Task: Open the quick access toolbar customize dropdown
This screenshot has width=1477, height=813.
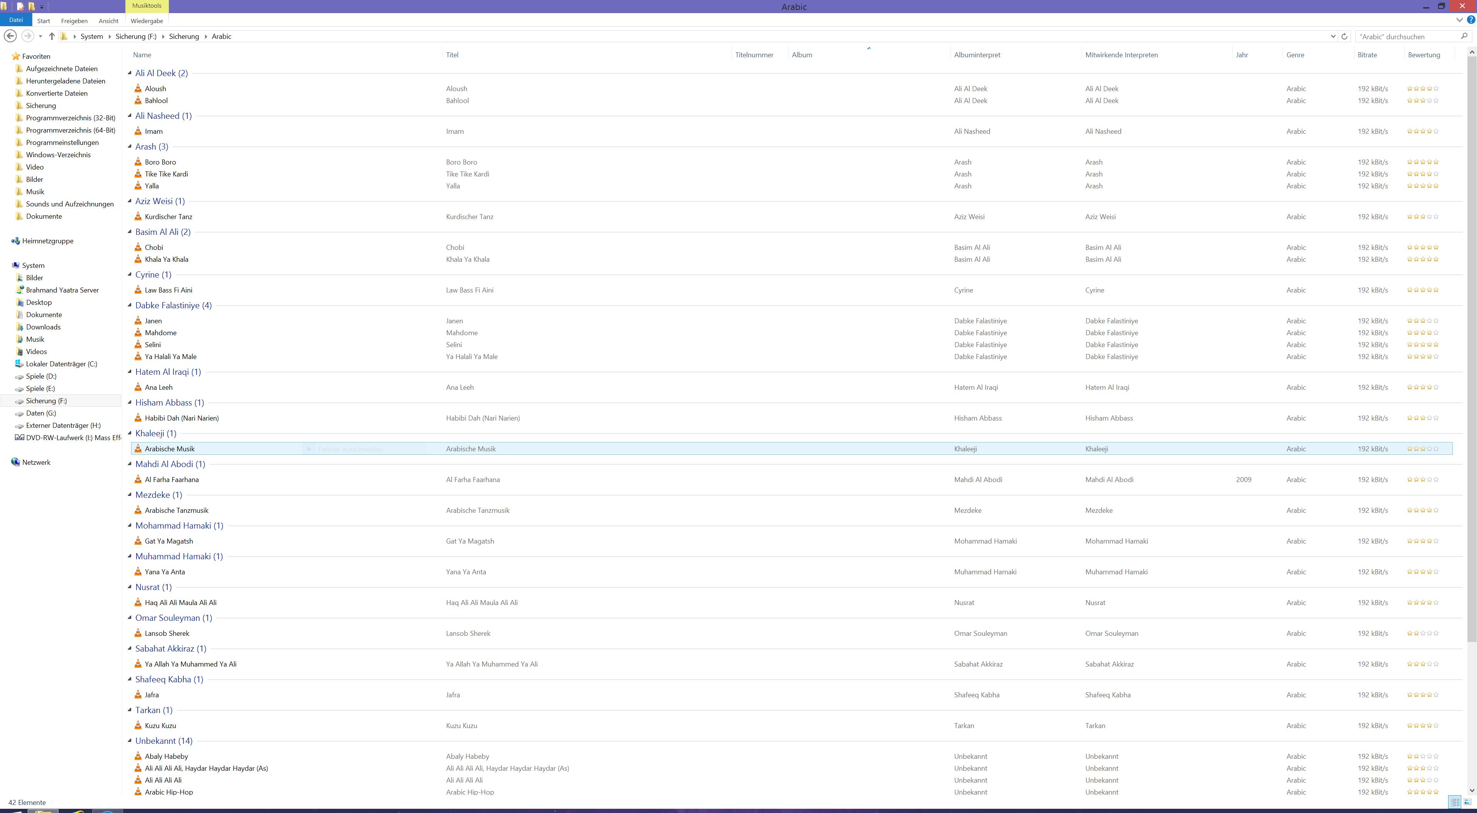Action: (x=42, y=7)
